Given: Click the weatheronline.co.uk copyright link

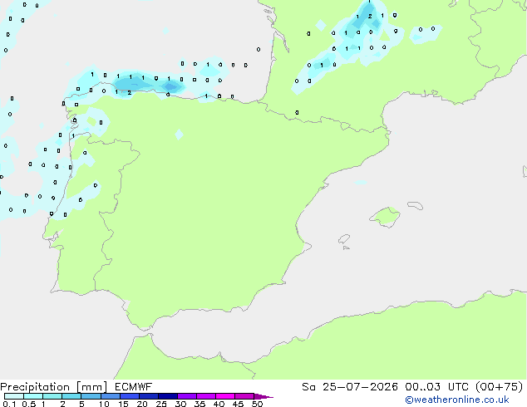Looking at the screenshot, I should (457, 400).
